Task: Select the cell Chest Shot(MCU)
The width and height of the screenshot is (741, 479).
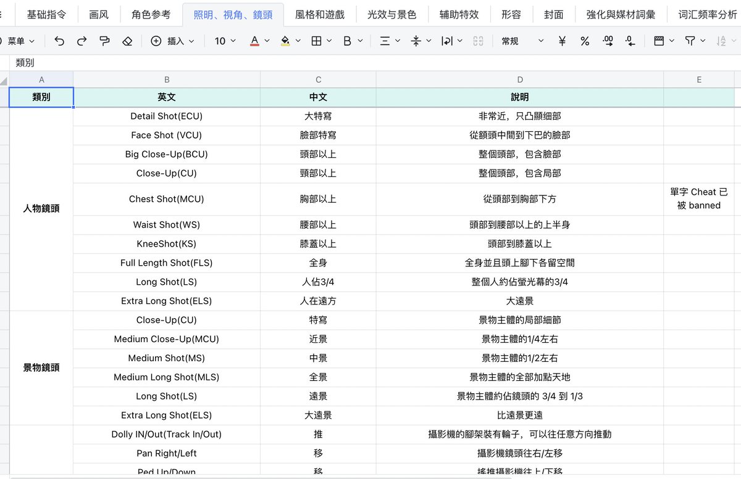Action: [x=167, y=199]
